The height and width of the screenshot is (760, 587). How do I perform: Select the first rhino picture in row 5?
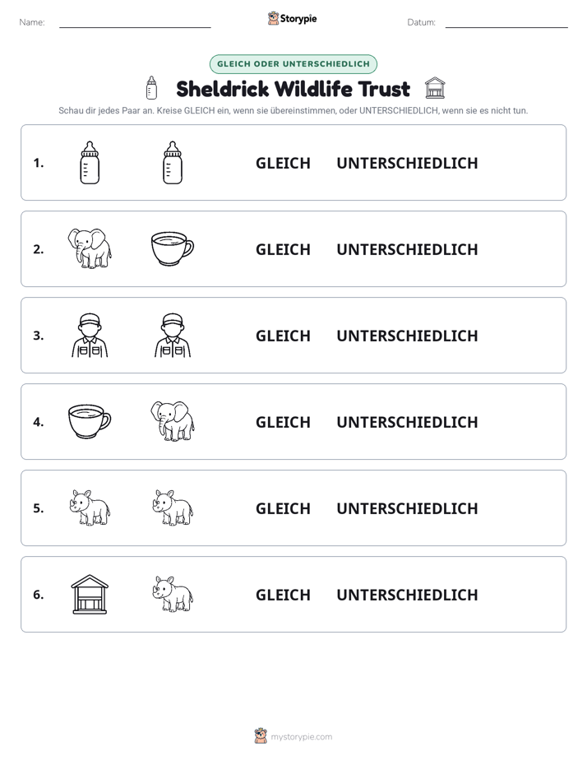[90, 507]
